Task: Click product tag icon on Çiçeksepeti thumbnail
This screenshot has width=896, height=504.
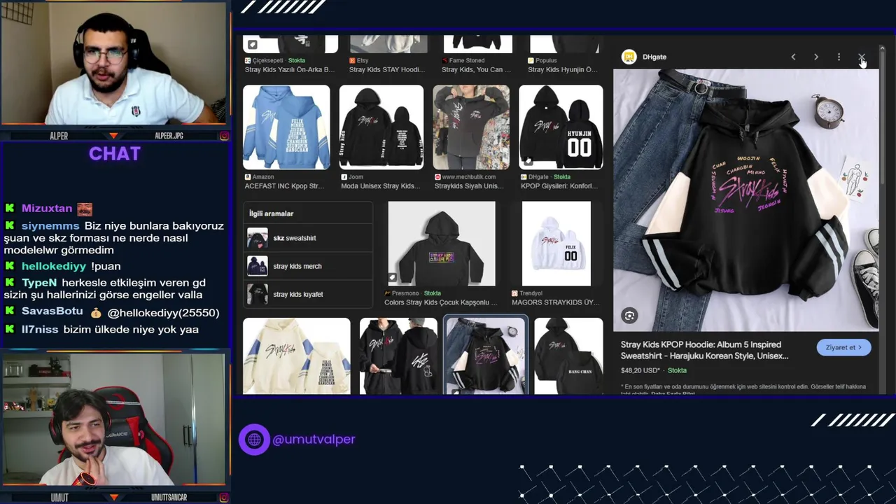Action: tap(252, 44)
